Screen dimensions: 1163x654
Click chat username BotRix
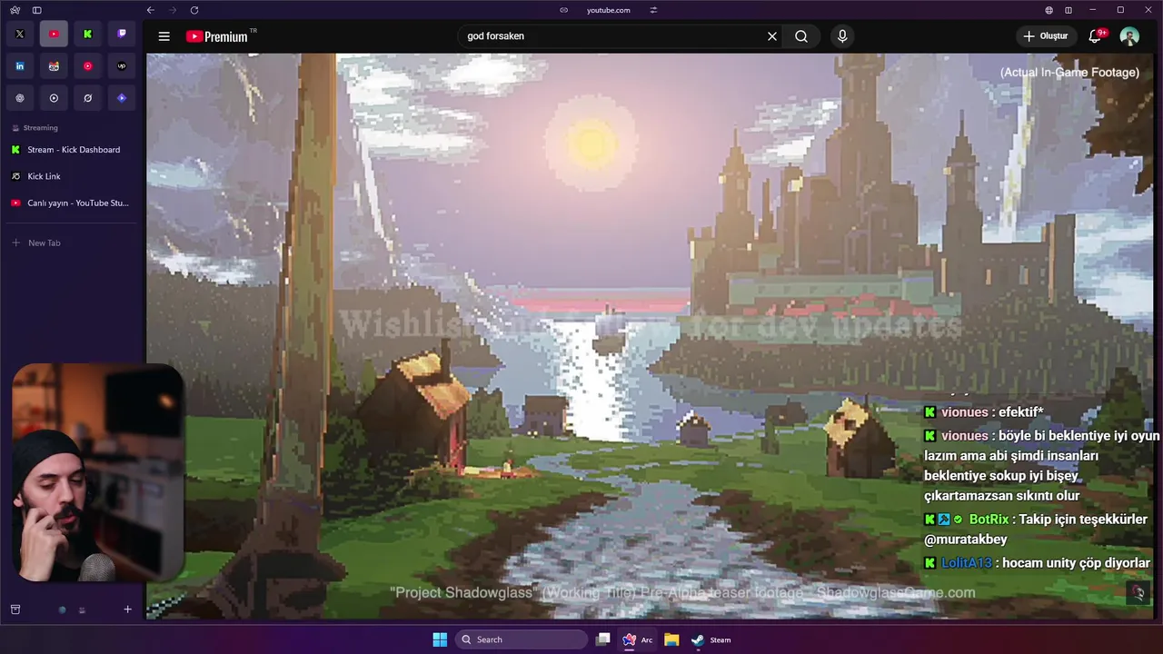[989, 520]
